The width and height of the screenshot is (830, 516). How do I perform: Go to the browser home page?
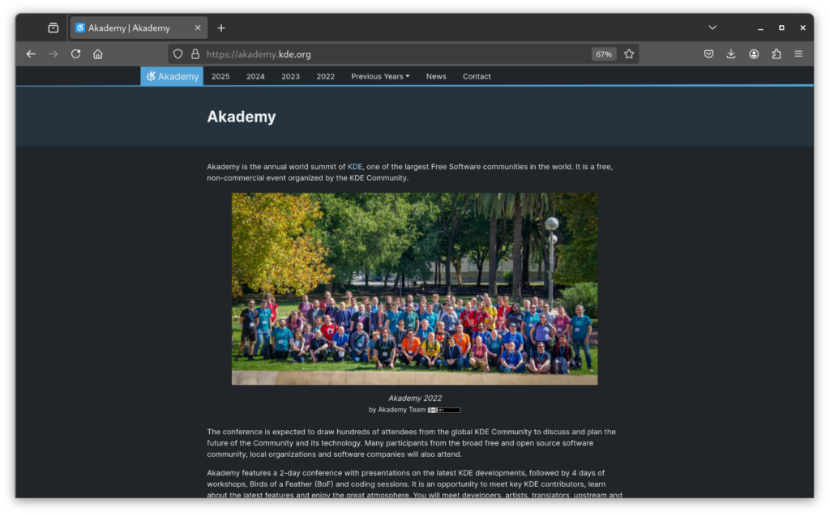pyautogui.click(x=98, y=54)
